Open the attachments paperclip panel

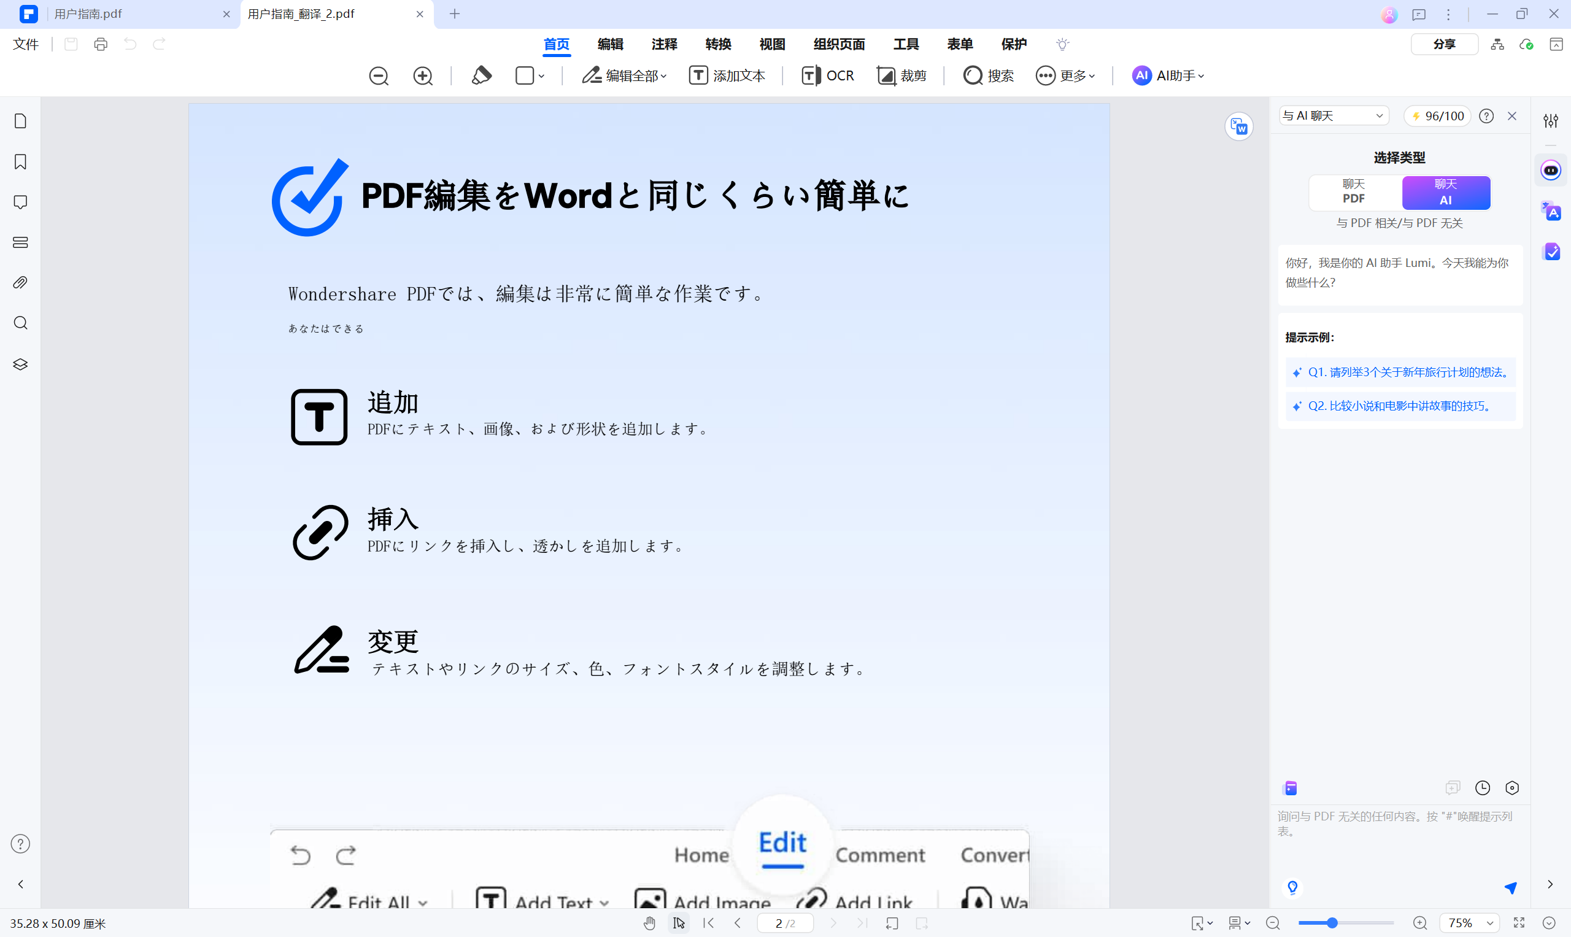pyautogui.click(x=20, y=283)
